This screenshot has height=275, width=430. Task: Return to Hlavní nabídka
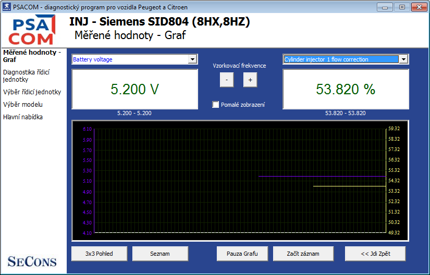click(23, 117)
